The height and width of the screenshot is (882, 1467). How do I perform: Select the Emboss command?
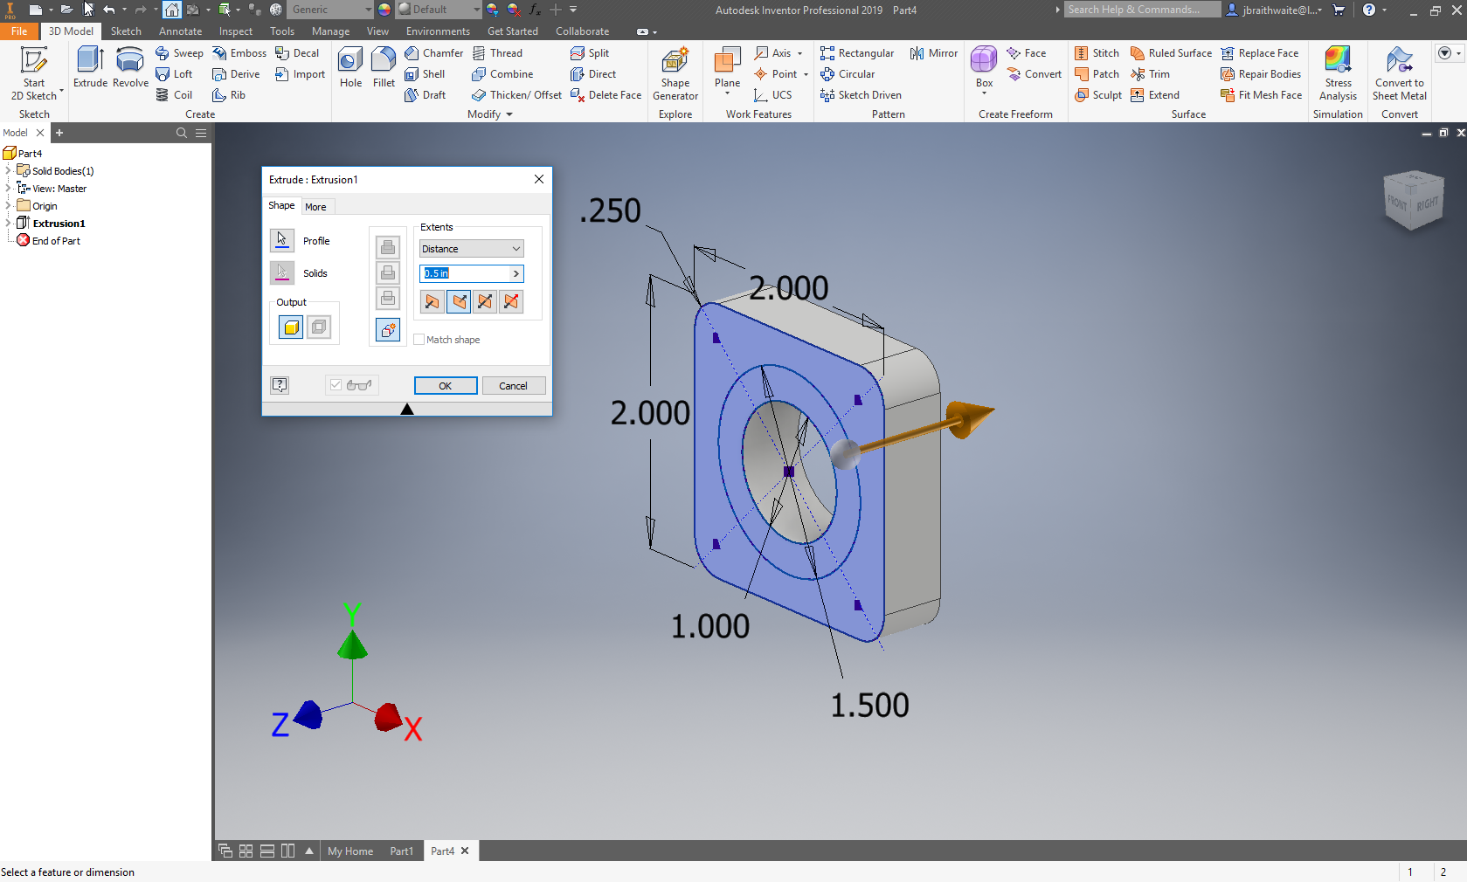click(x=239, y=53)
